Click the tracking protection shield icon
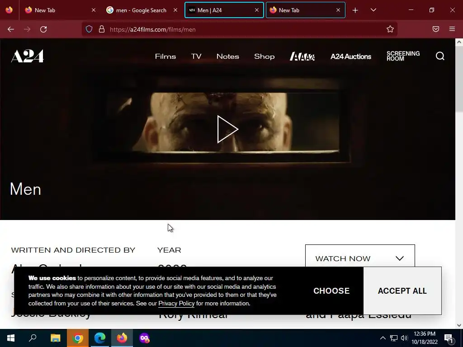The image size is (463, 347). pos(89,29)
